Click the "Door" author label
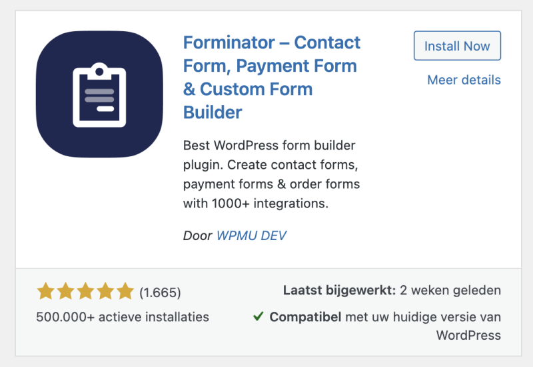The image size is (533, 367). tap(197, 235)
